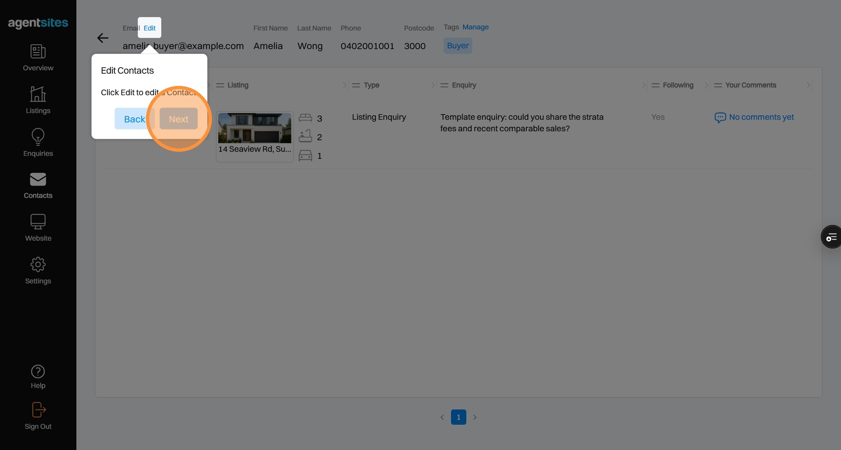Click the Edit link beside Email
This screenshot has width=841, height=450.
[x=149, y=28]
